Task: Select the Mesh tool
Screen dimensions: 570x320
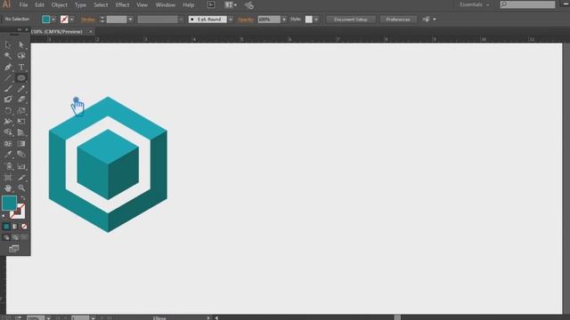Action: [x=8, y=144]
